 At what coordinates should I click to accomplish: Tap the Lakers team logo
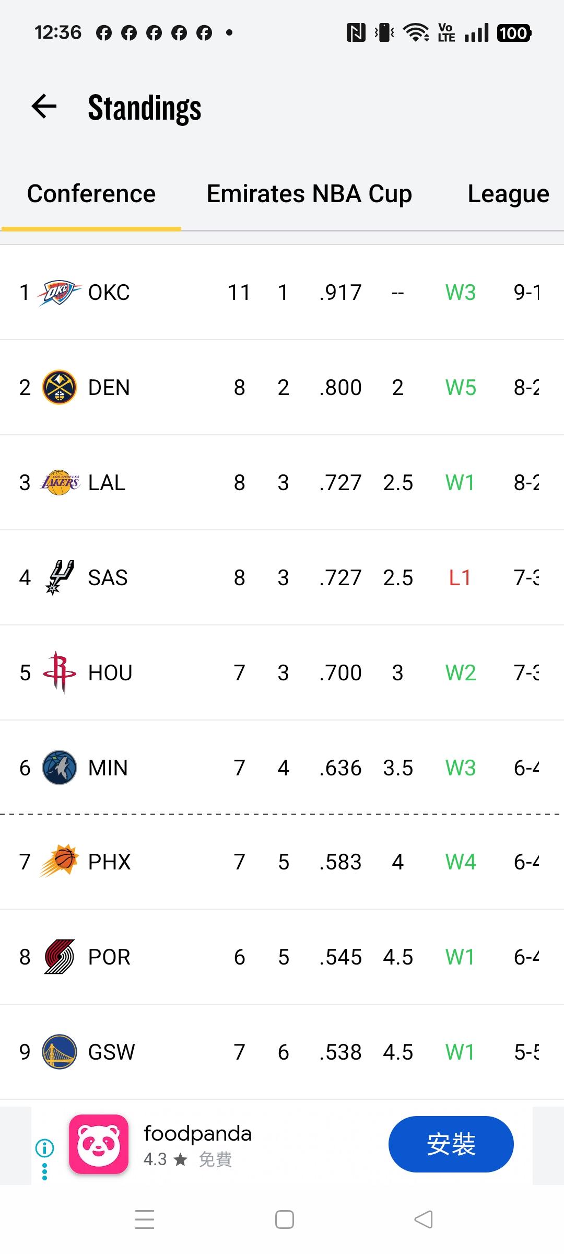coord(60,483)
